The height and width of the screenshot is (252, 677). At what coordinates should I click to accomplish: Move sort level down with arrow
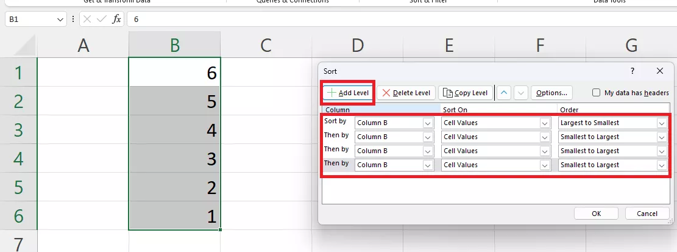point(521,93)
